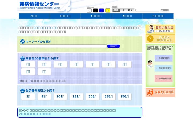Click the blue keyword search button

113,46
